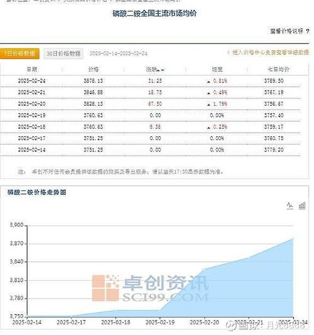This screenshot has width=314, height=335.
Task: Switch chart to line graph view icon
Action: pyautogui.click(x=290, y=206)
